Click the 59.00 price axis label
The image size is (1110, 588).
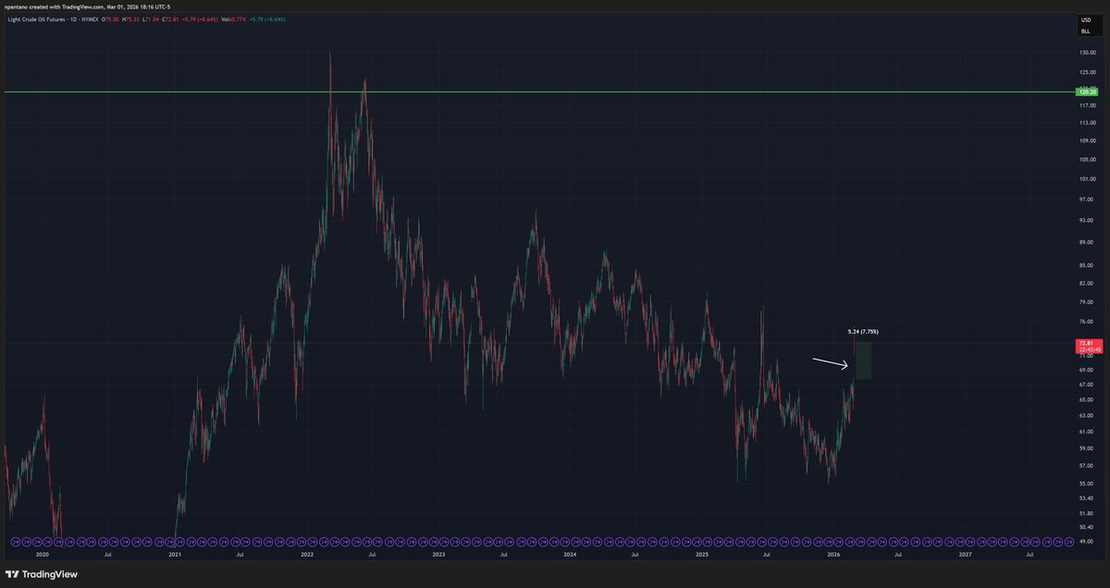pyautogui.click(x=1086, y=447)
